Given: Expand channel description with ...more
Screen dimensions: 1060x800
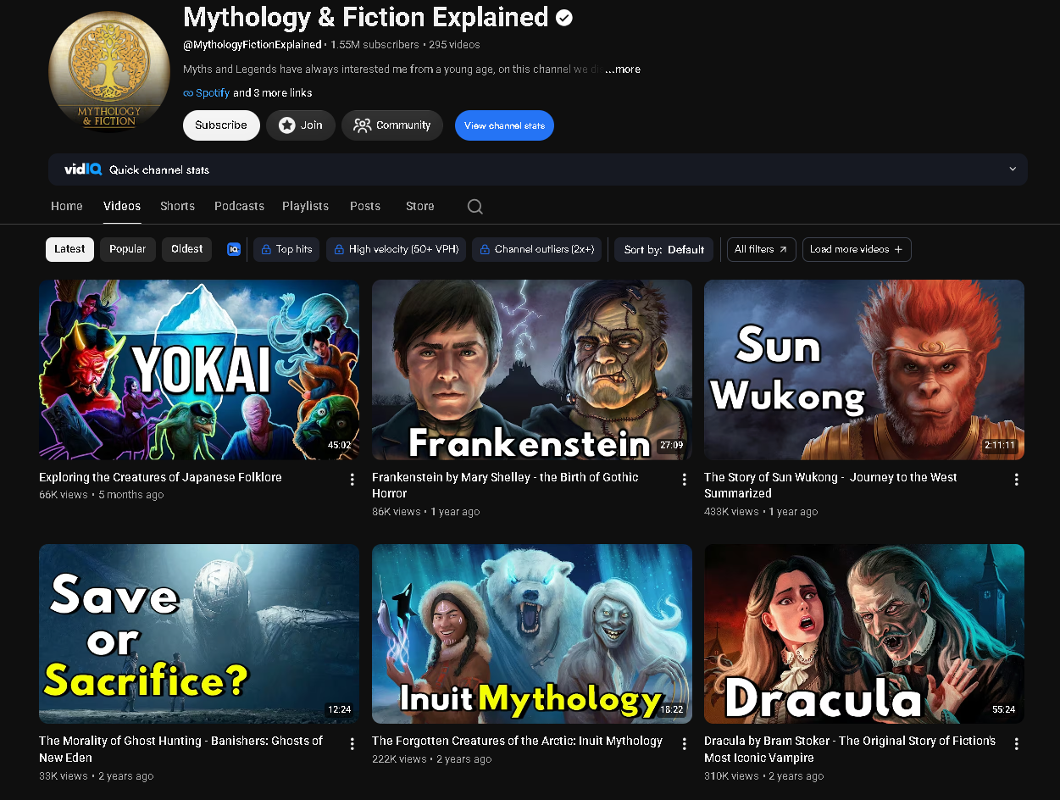Looking at the screenshot, I should pos(623,69).
